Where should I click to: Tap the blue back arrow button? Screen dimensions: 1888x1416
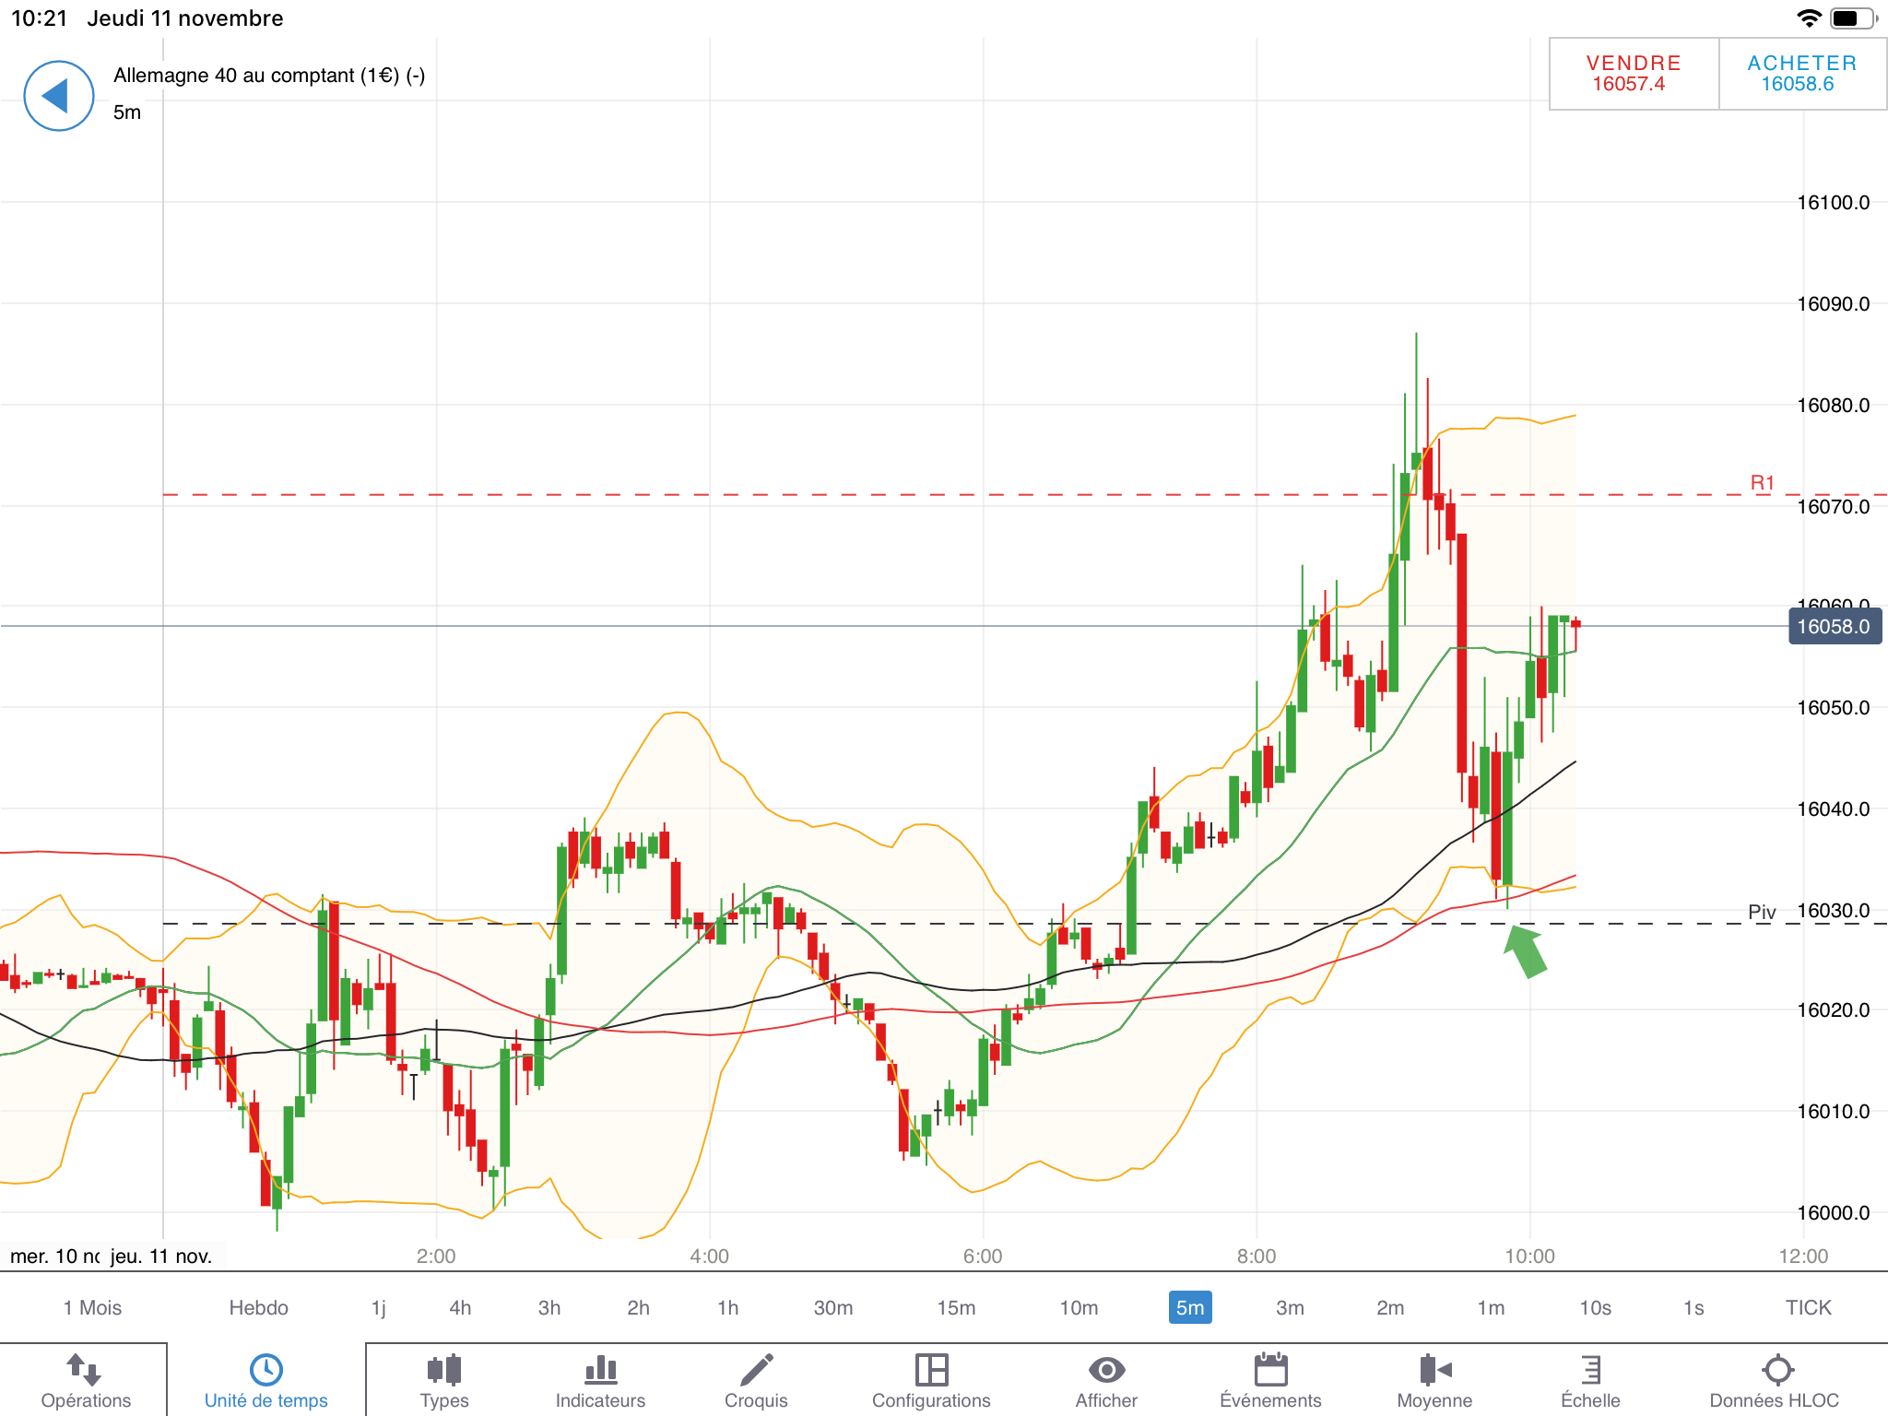tap(58, 96)
